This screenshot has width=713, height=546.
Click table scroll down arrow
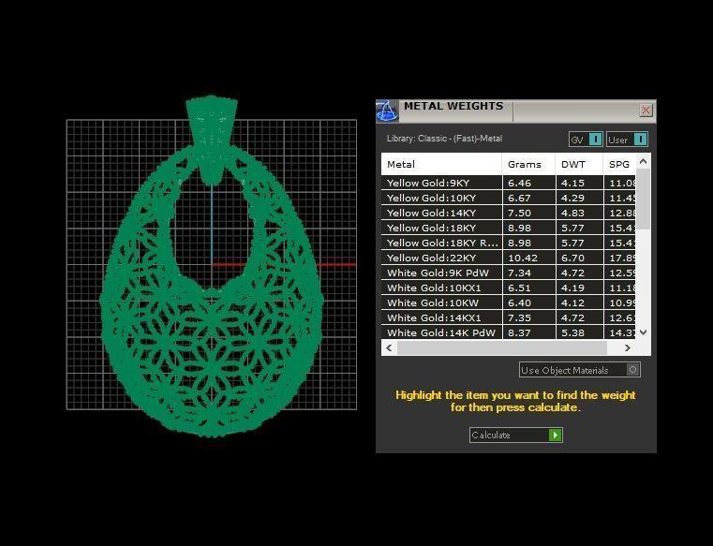point(643,332)
